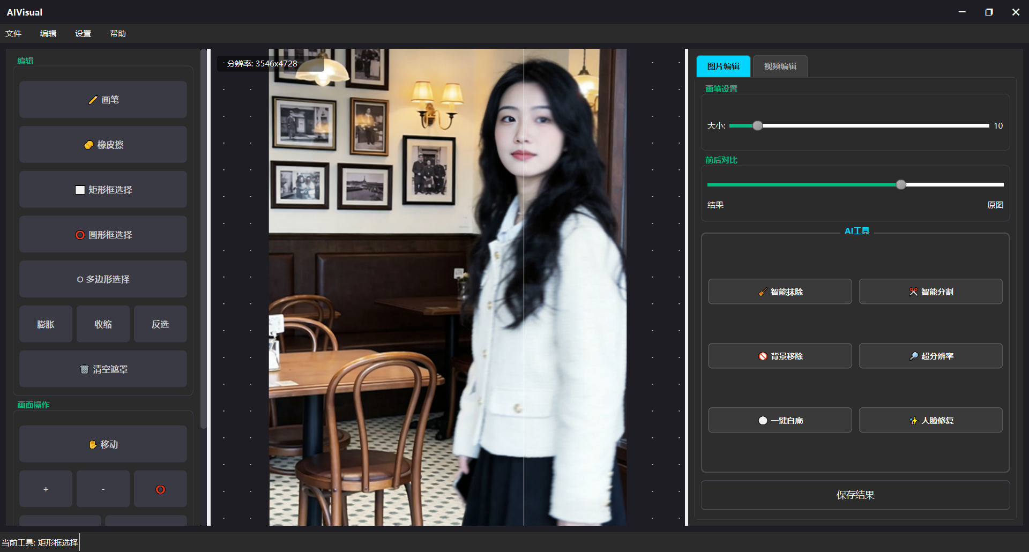Apply 一键白底 white background
1029x552 pixels.
[779, 420]
